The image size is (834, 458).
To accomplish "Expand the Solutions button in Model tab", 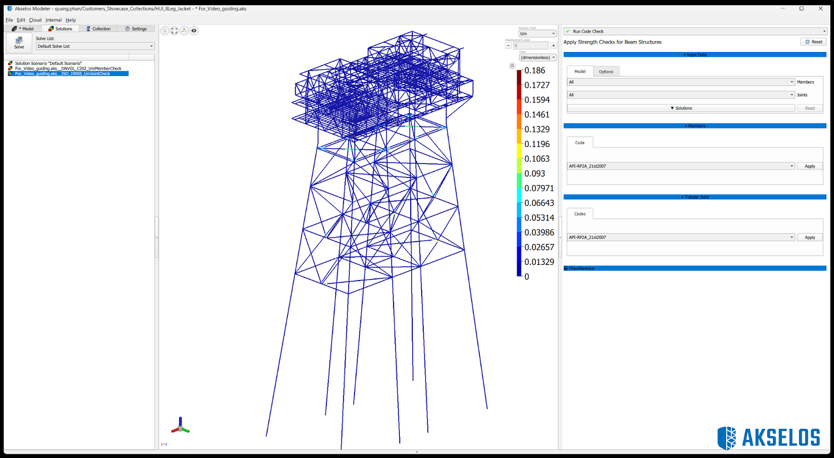I will [681, 108].
